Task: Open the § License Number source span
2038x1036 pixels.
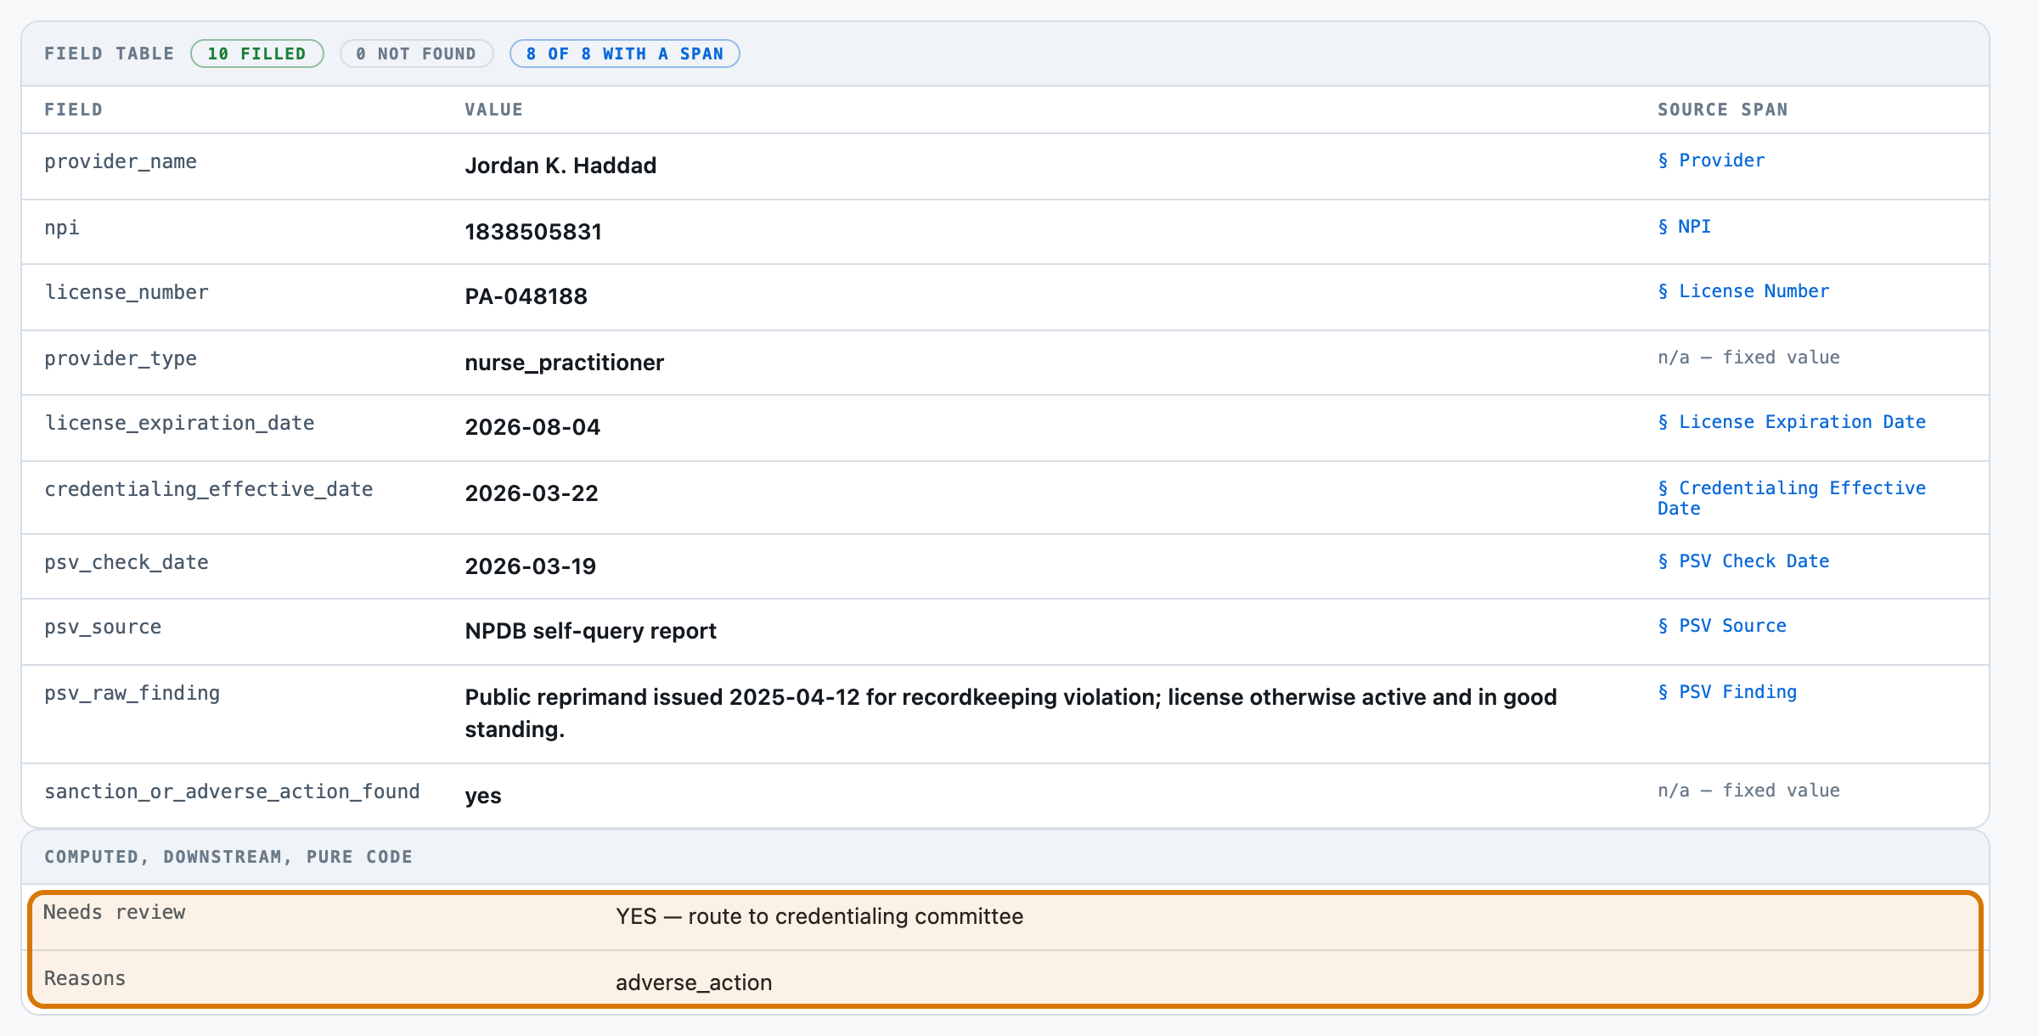Action: point(1743,291)
